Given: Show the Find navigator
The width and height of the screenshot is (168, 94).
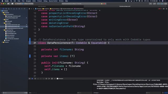Looking at the screenshot, I should (11, 9).
